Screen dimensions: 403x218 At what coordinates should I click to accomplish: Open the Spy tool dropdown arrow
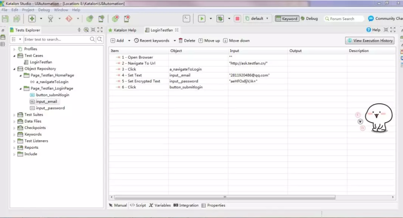(x=59, y=19)
